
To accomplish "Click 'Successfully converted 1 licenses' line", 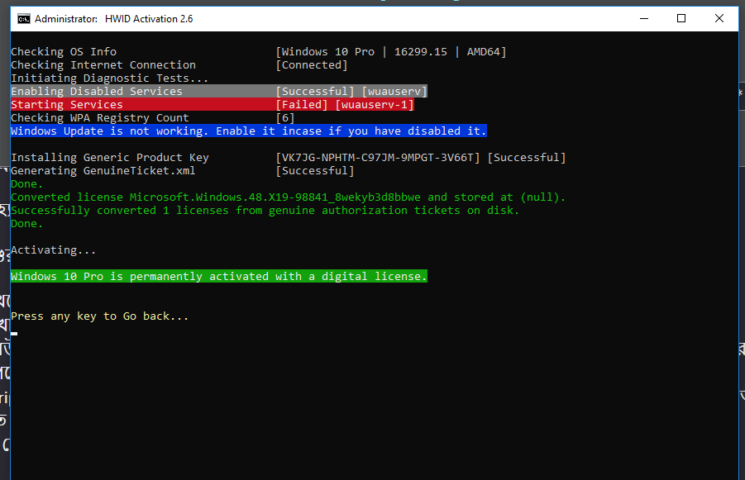I will (265, 211).
